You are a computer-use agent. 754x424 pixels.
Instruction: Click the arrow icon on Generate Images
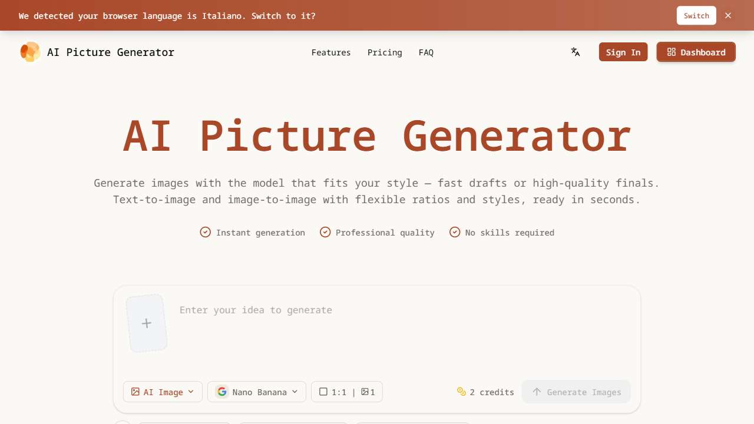(x=537, y=392)
